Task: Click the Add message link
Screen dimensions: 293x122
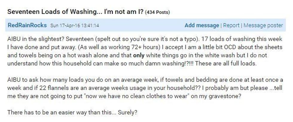Action: point(202,25)
